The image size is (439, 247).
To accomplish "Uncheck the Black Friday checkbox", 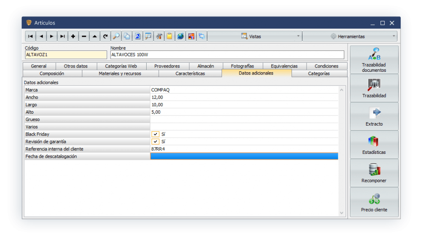I will pyautogui.click(x=155, y=134).
